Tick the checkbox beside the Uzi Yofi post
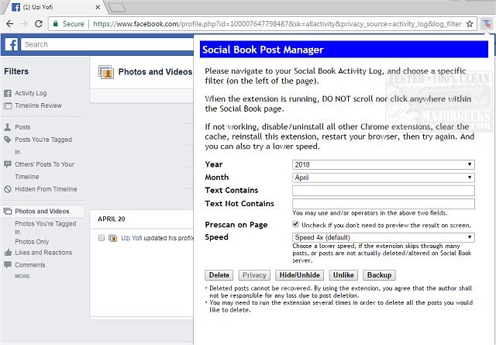Screen dimensions: 496x345 point(102,238)
